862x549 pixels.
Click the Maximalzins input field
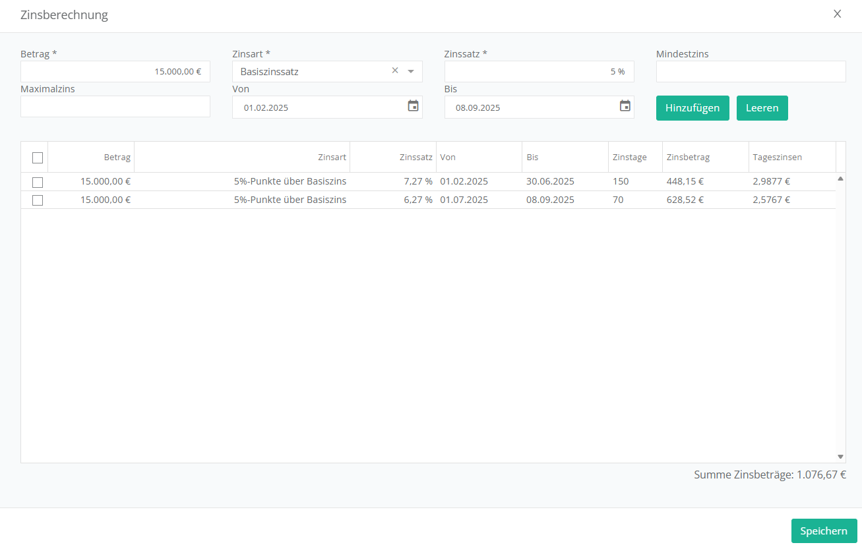click(115, 106)
